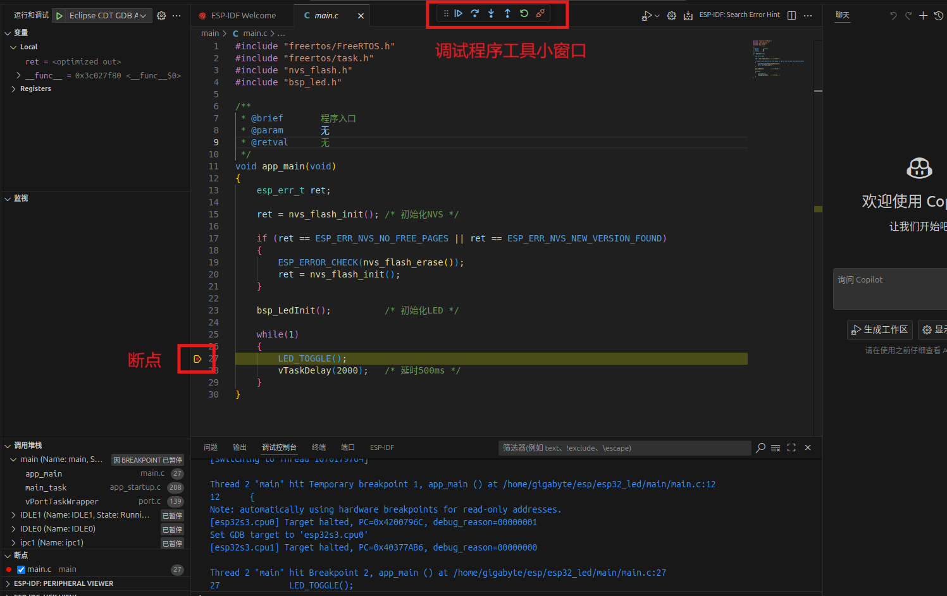The height and width of the screenshot is (596, 947).
Task: Toggle the breakpoint dot on line 27
Action: point(198,358)
